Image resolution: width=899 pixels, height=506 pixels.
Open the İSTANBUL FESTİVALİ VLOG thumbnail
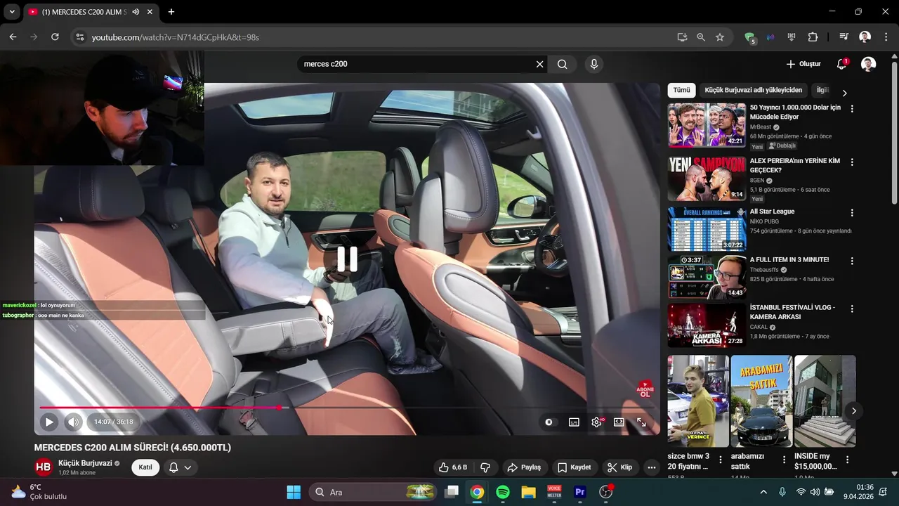[x=707, y=325]
